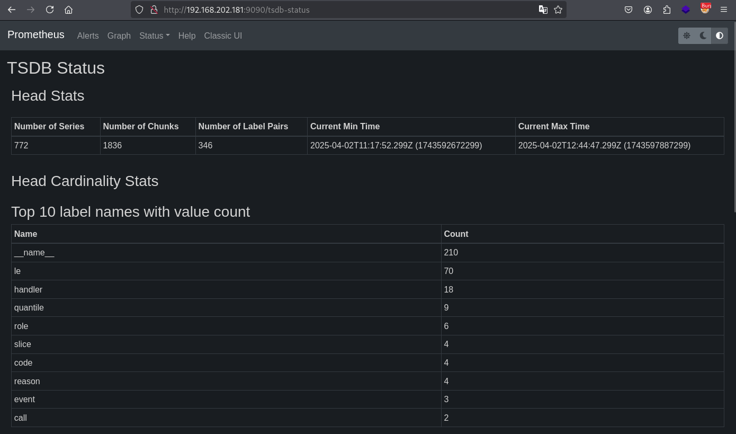Viewport: 736px width, 434px height.
Task: Click the browser forward arrow
Action: click(31, 10)
